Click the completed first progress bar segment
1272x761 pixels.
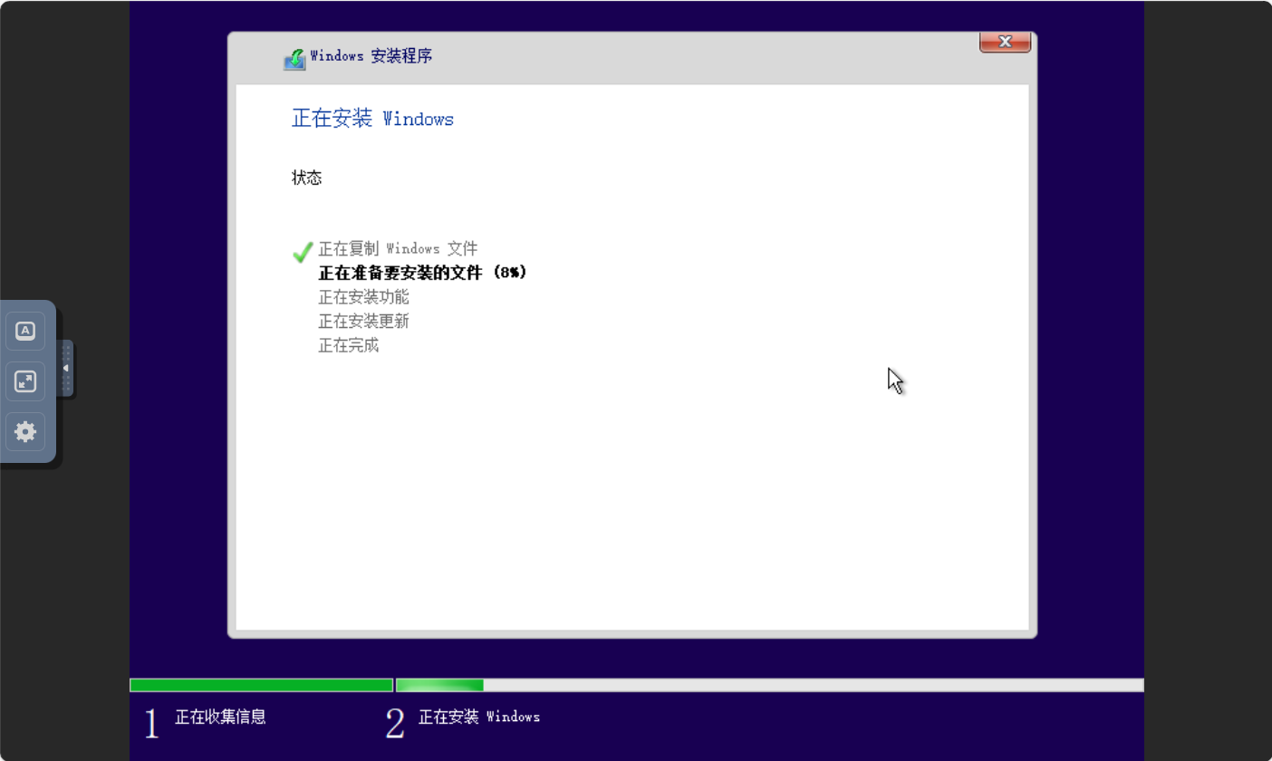[261, 685]
